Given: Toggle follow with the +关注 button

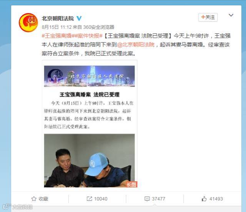Looking at the screenshot, I should pos(208,17).
